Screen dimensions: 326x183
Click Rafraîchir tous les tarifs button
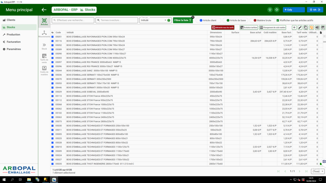coord(223,27)
